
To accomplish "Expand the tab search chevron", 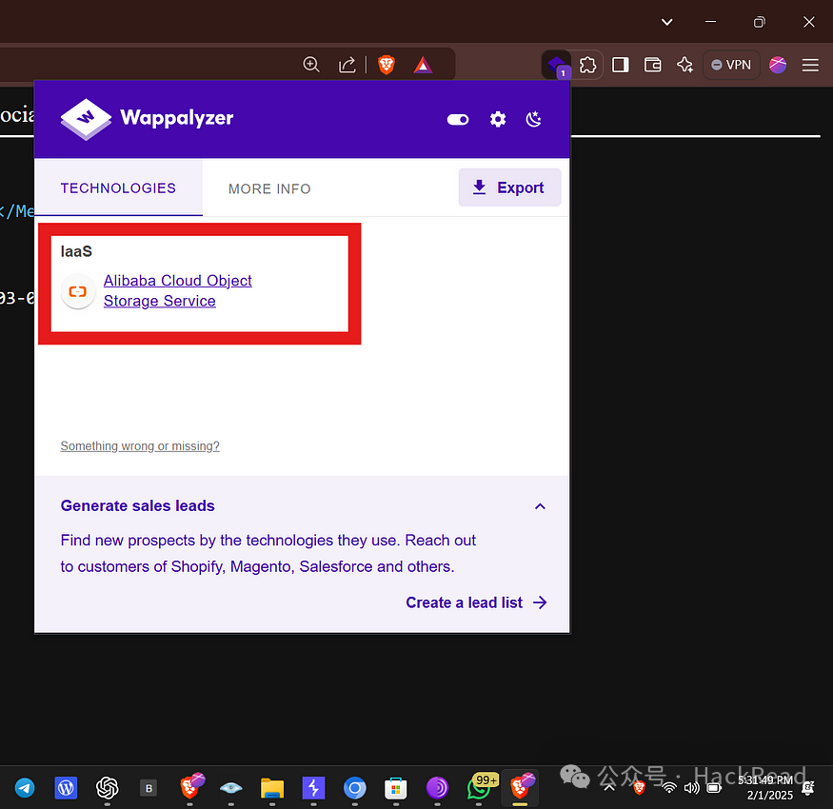I will 667,22.
